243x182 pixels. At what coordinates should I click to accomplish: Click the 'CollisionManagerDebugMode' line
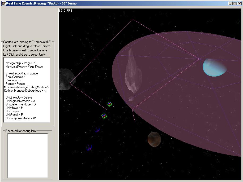click(25, 91)
